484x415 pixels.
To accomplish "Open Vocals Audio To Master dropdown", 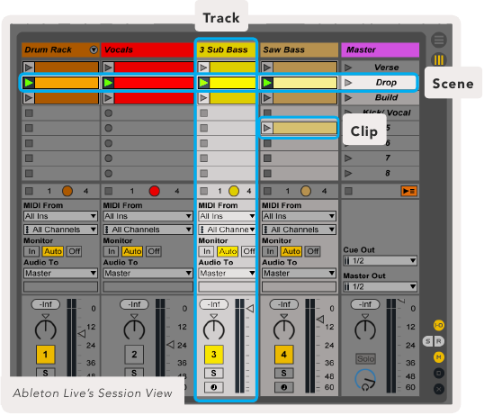I will [x=148, y=274].
